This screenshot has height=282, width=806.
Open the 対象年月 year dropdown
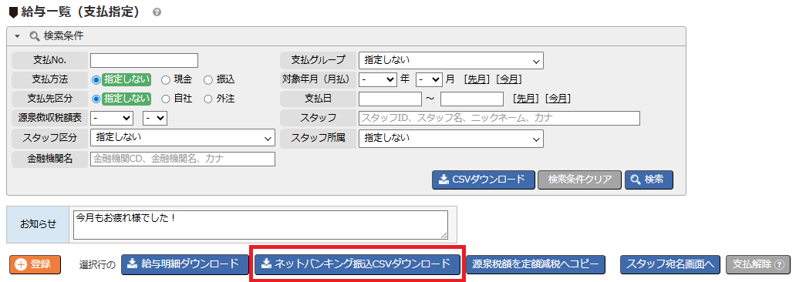(x=378, y=79)
